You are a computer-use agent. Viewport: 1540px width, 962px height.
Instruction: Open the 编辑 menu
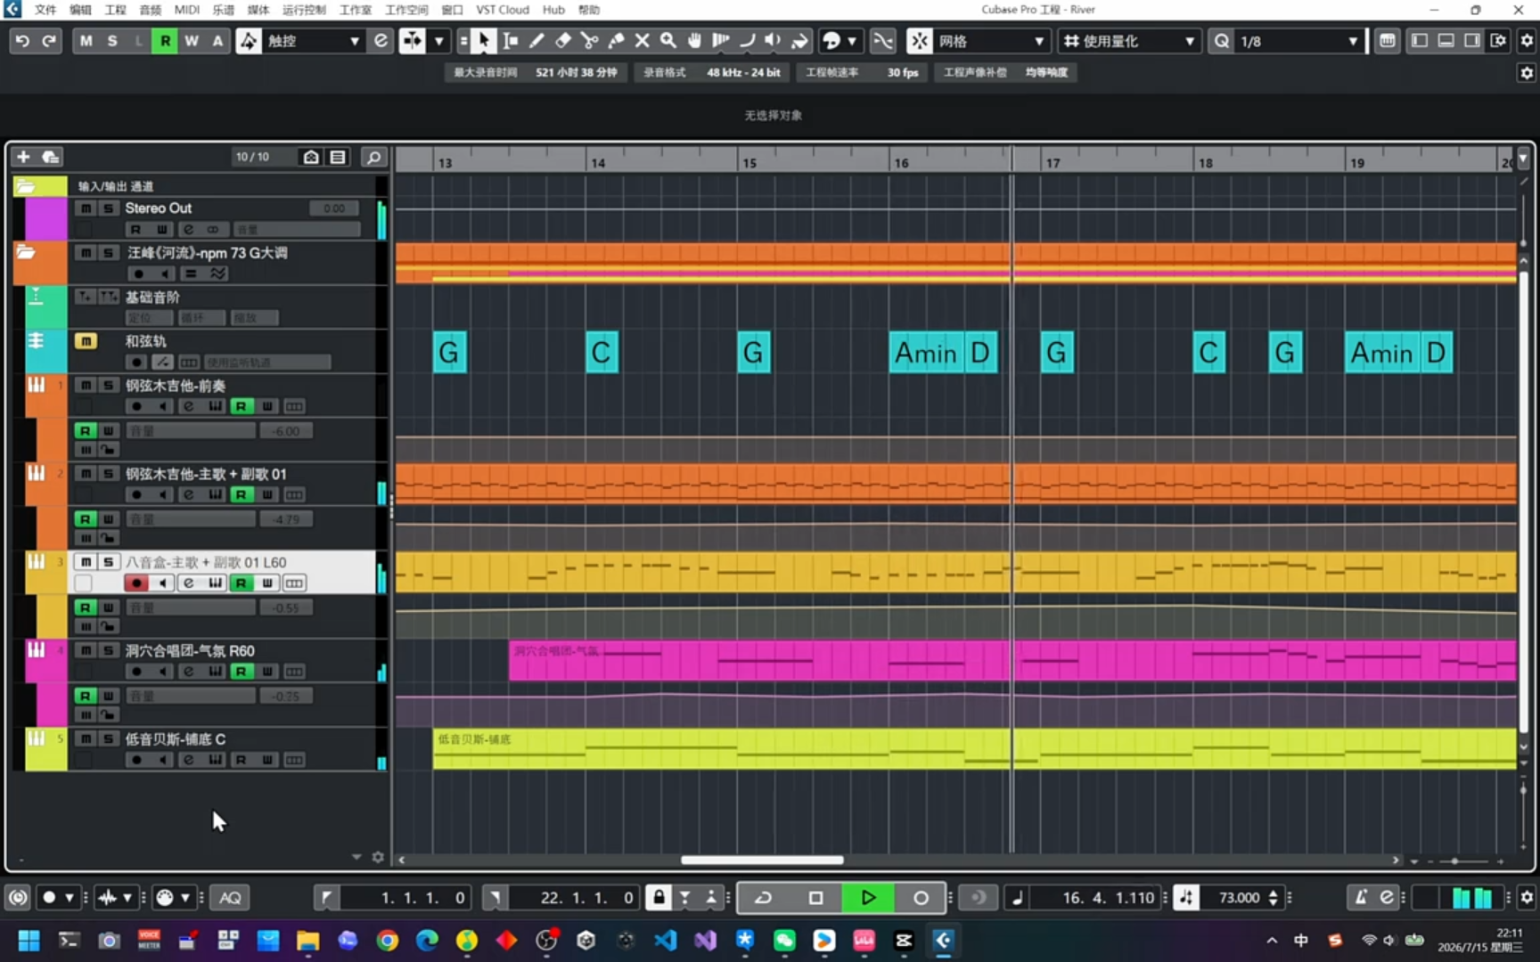tap(80, 10)
